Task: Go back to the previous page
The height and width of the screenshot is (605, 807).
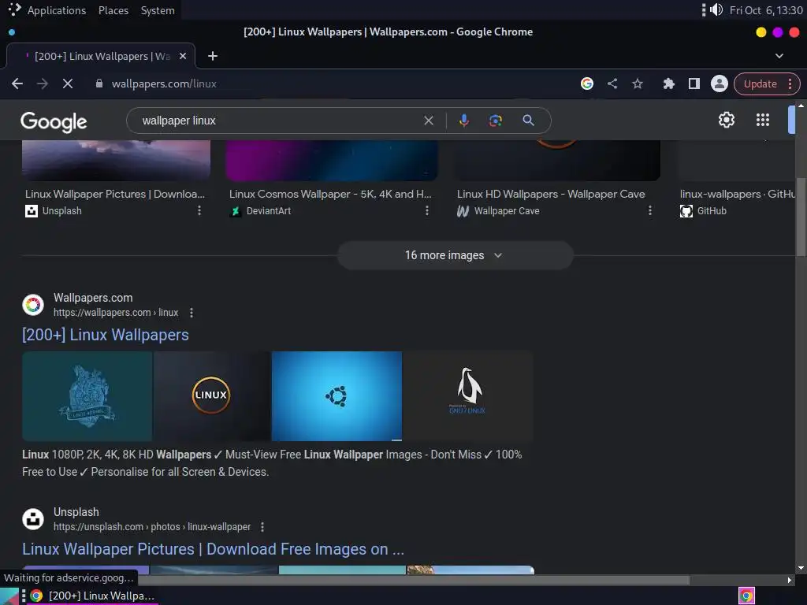Action: pos(17,84)
